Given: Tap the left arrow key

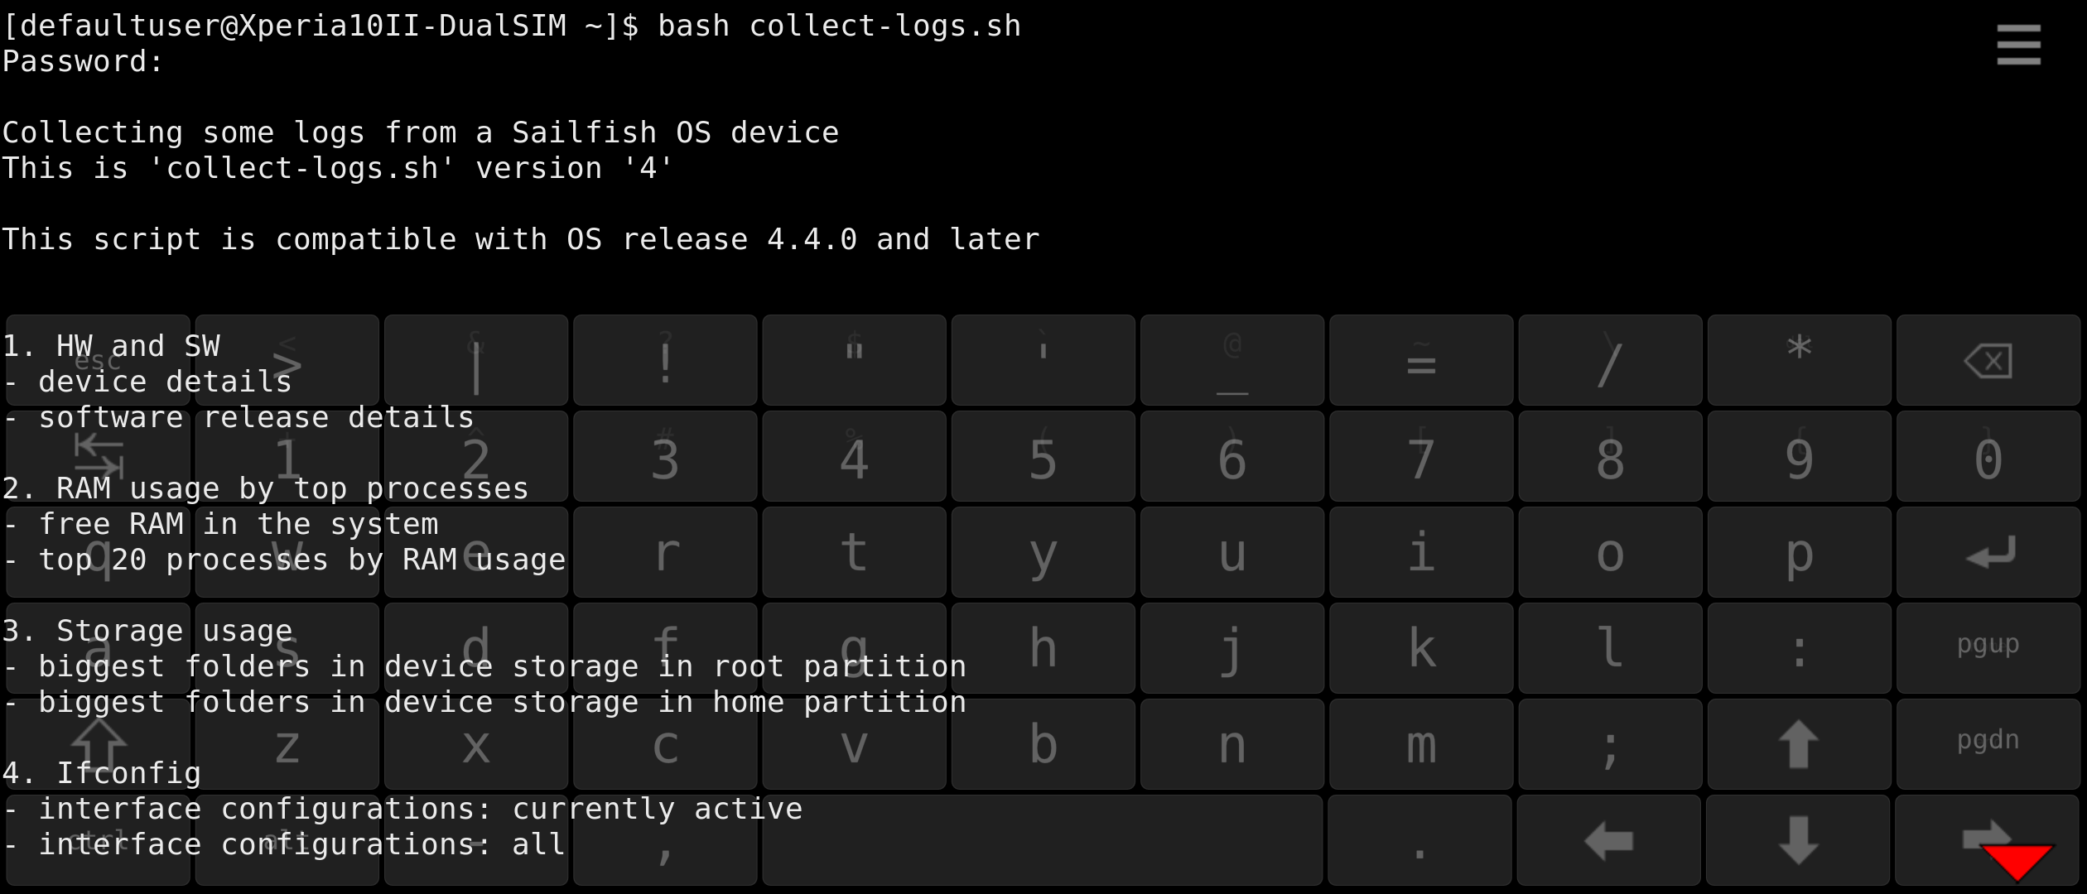Looking at the screenshot, I should (1609, 840).
